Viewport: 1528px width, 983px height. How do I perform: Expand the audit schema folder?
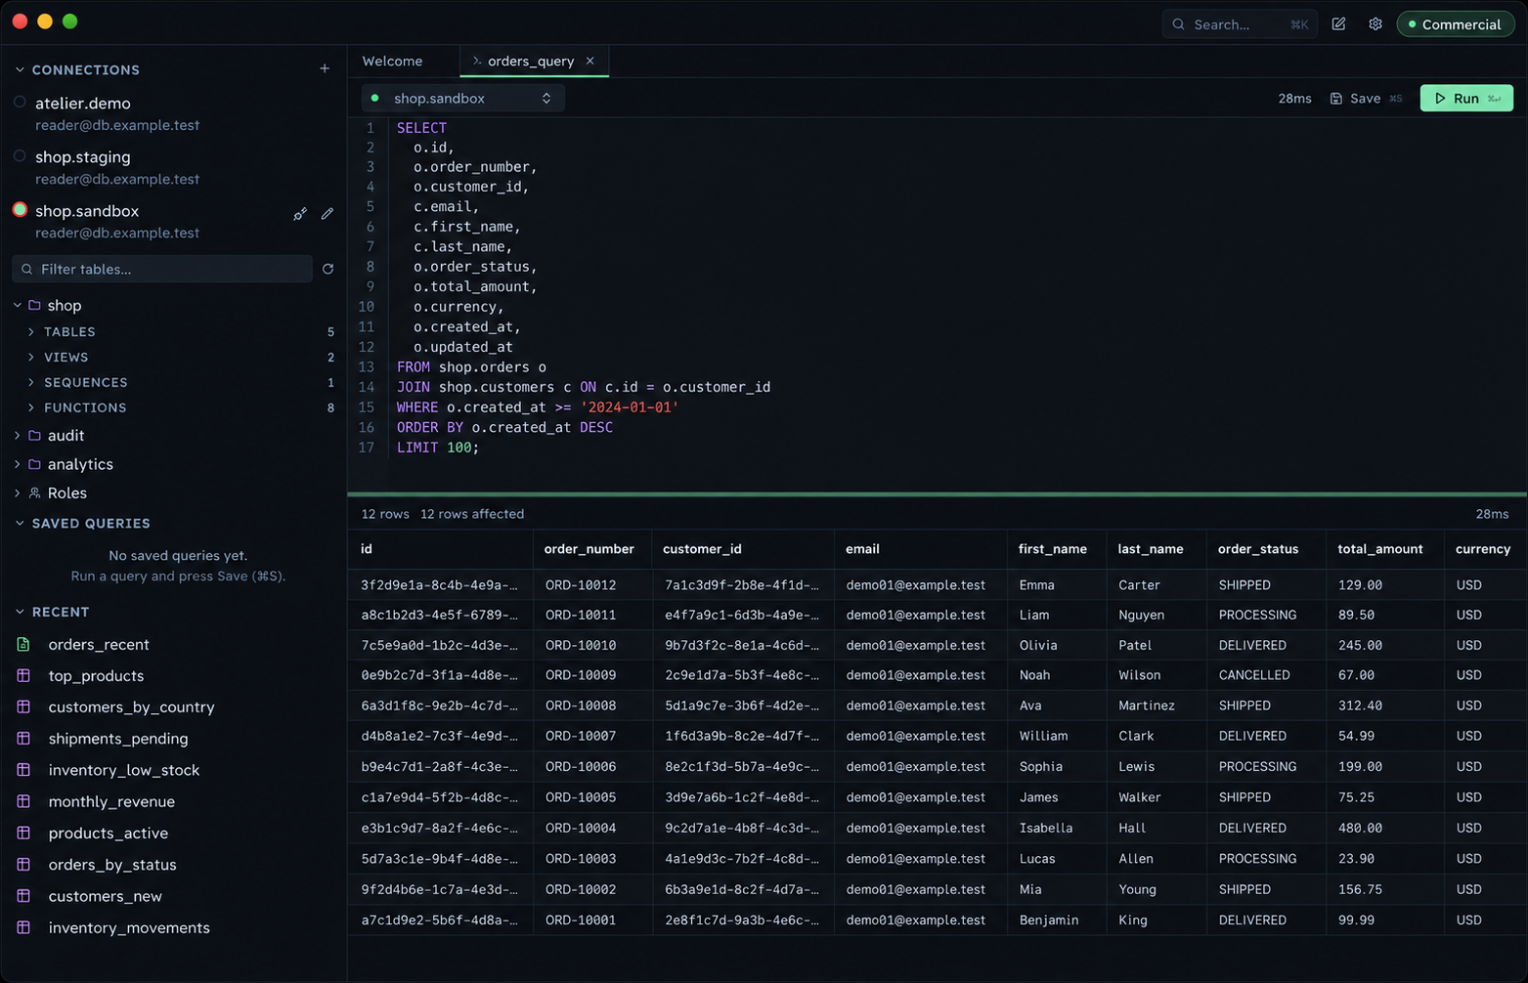pos(18,436)
